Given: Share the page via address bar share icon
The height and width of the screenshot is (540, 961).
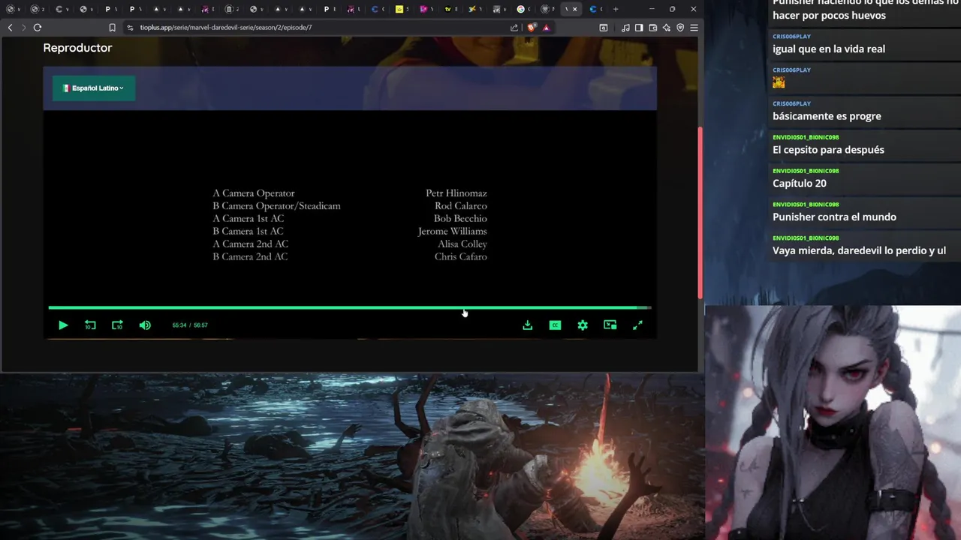Looking at the screenshot, I should pos(514,28).
